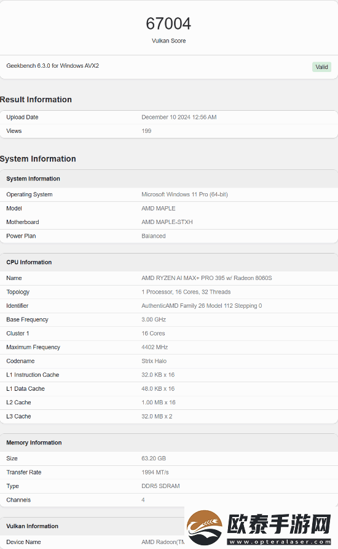The width and height of the screenshot is (338, 549).
Task: Click L1 Instruction Cache value 32.0 KB x 16
Action: 158,375
